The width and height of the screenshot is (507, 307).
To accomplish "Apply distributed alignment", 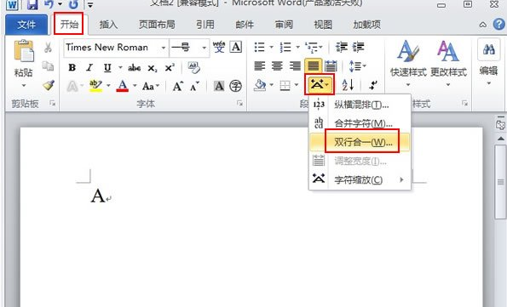I will click(x=331, y=66).
